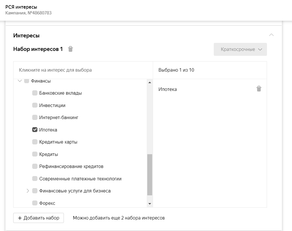The width and height of the screenshot is (292, 231).
Task: Enable the Инвестиции interest
Action: coord(35,105)
